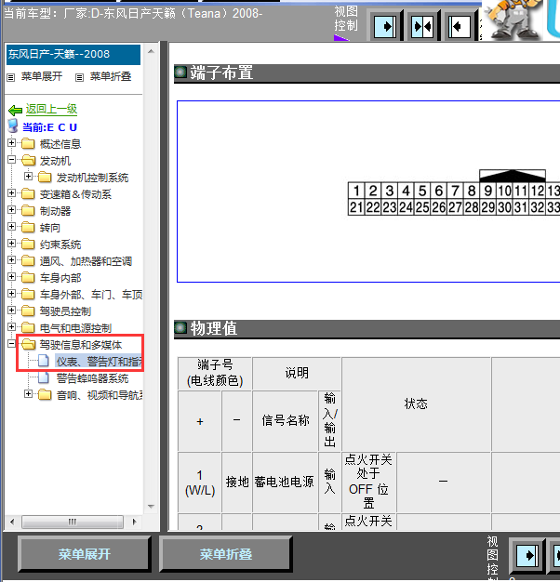Expand the 驾驶员控制 tree node
Screen dimensions: 560x582
click(11, 310)
